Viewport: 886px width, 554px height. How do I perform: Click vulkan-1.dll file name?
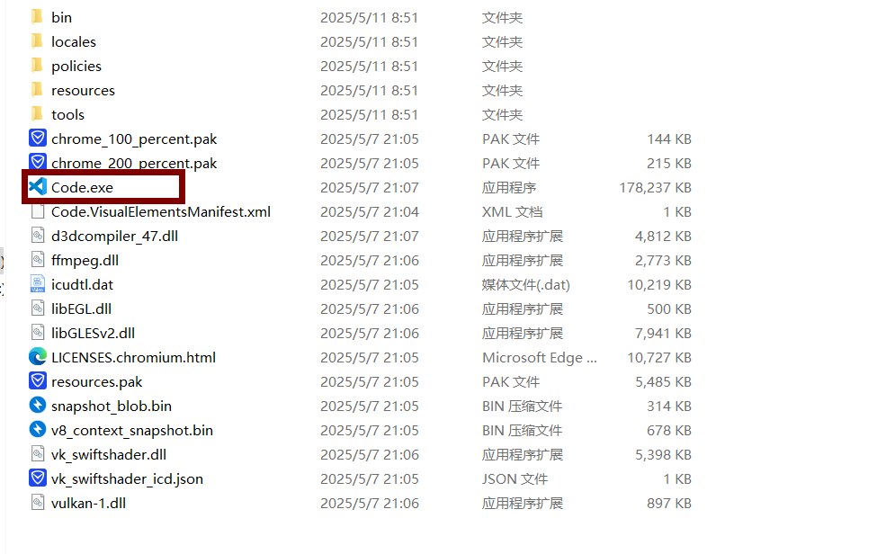[x=89, y=503]
